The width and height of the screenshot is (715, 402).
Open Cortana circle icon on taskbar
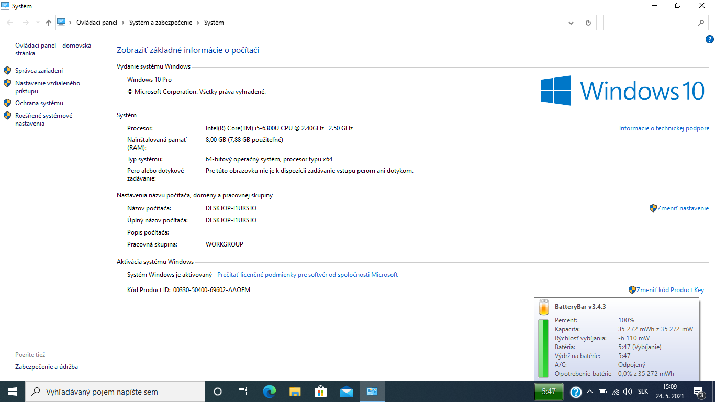[x=218, y=392]
